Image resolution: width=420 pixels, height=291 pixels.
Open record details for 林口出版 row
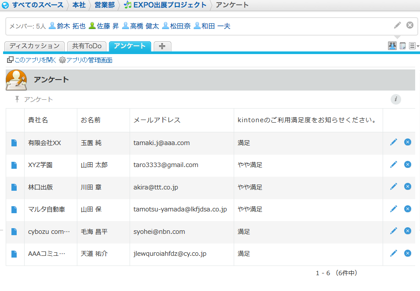tap(14, 187)
